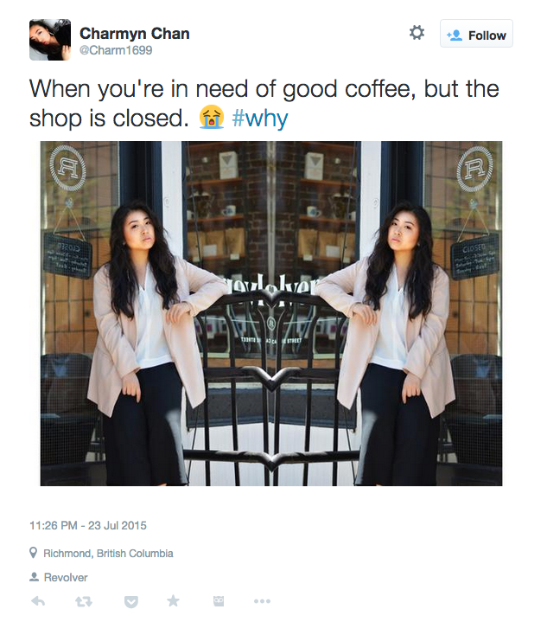Open Charmyn Chan's profile avatar
The image size is (547, 635).
click(x=50, y=40)
